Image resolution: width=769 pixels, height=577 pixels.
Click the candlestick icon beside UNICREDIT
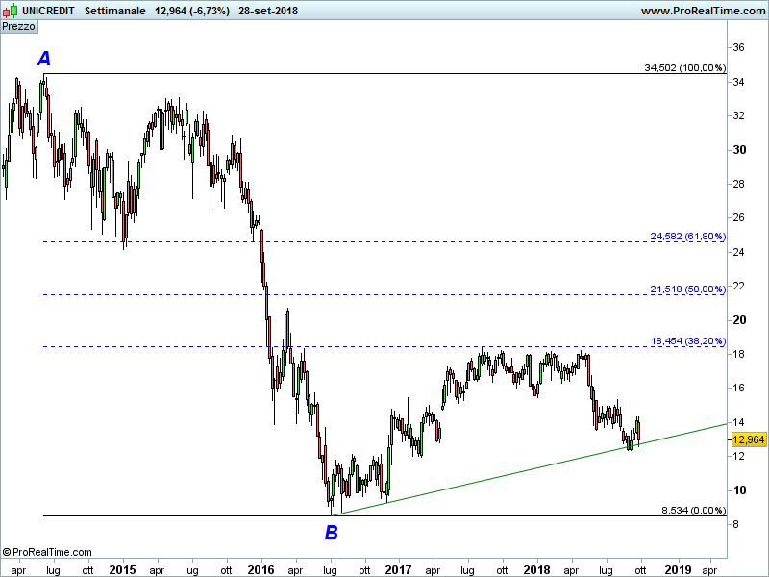tap(11, 11)
